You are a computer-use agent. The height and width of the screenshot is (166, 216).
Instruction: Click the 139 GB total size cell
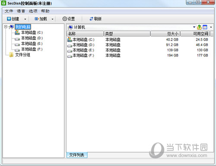(x=173, y=50)
